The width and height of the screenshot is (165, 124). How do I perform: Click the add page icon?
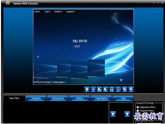click(x=125, y=89)
